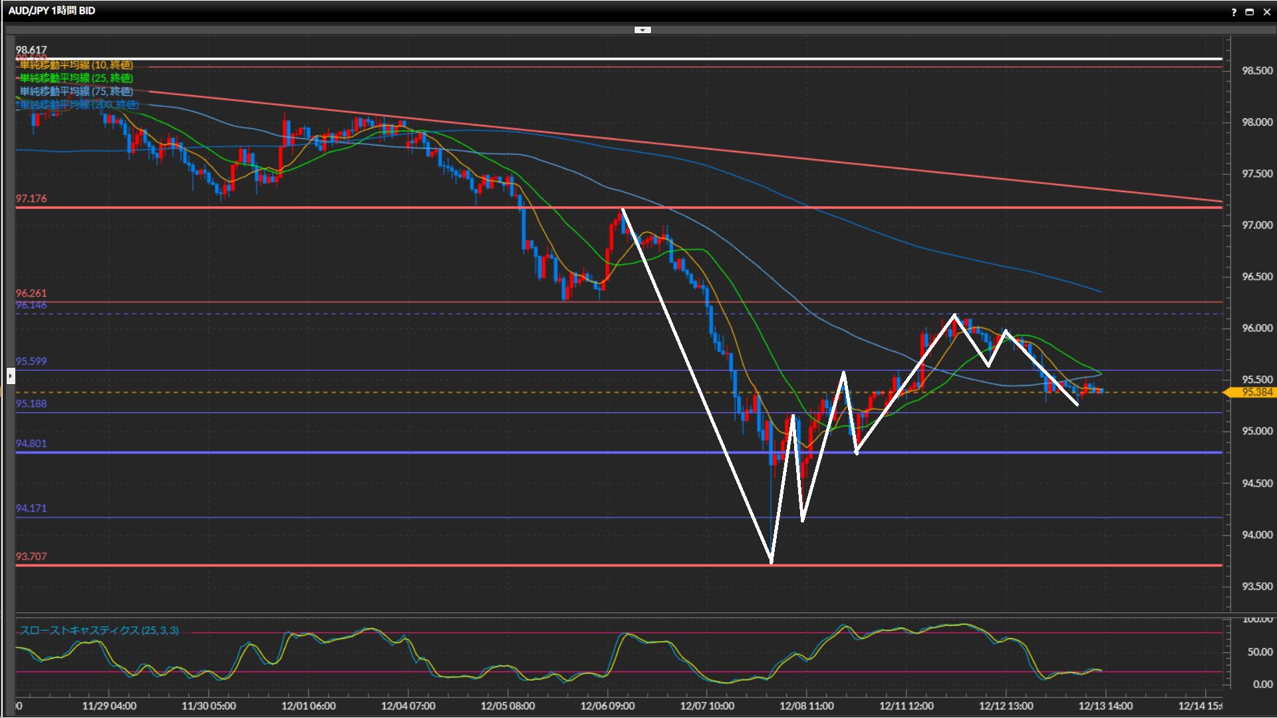The width and height of the screenshot is (1277, 718).
Task: Click the 94.171 horizontal line label
Action: [31, 509]
